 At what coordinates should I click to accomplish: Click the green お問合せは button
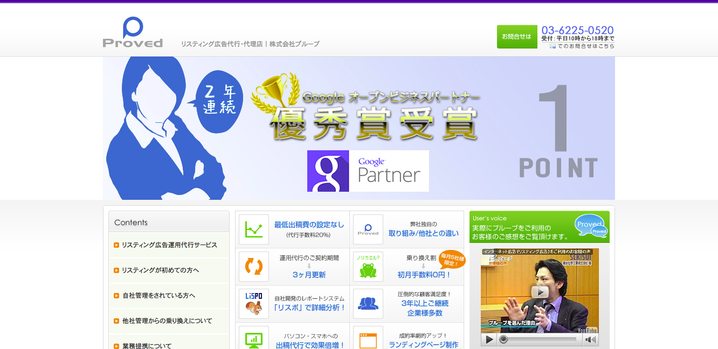[516, 37]
